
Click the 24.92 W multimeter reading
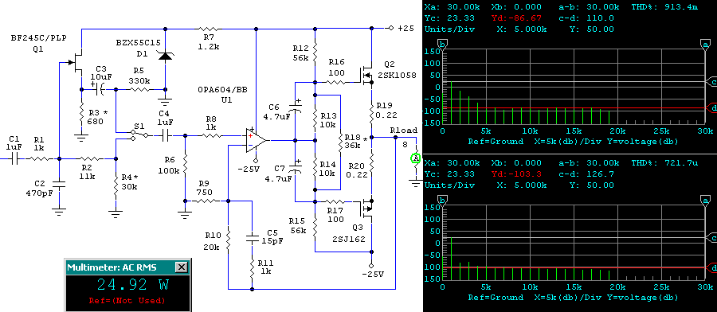coord(134,285)
